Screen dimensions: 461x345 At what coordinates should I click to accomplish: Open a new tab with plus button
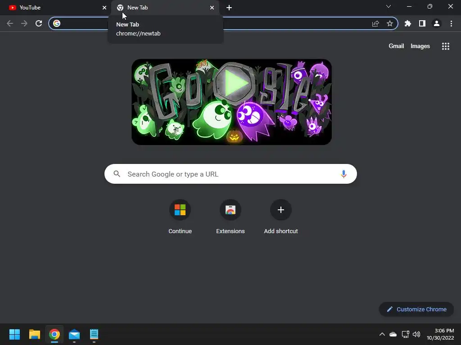[229, 8]
